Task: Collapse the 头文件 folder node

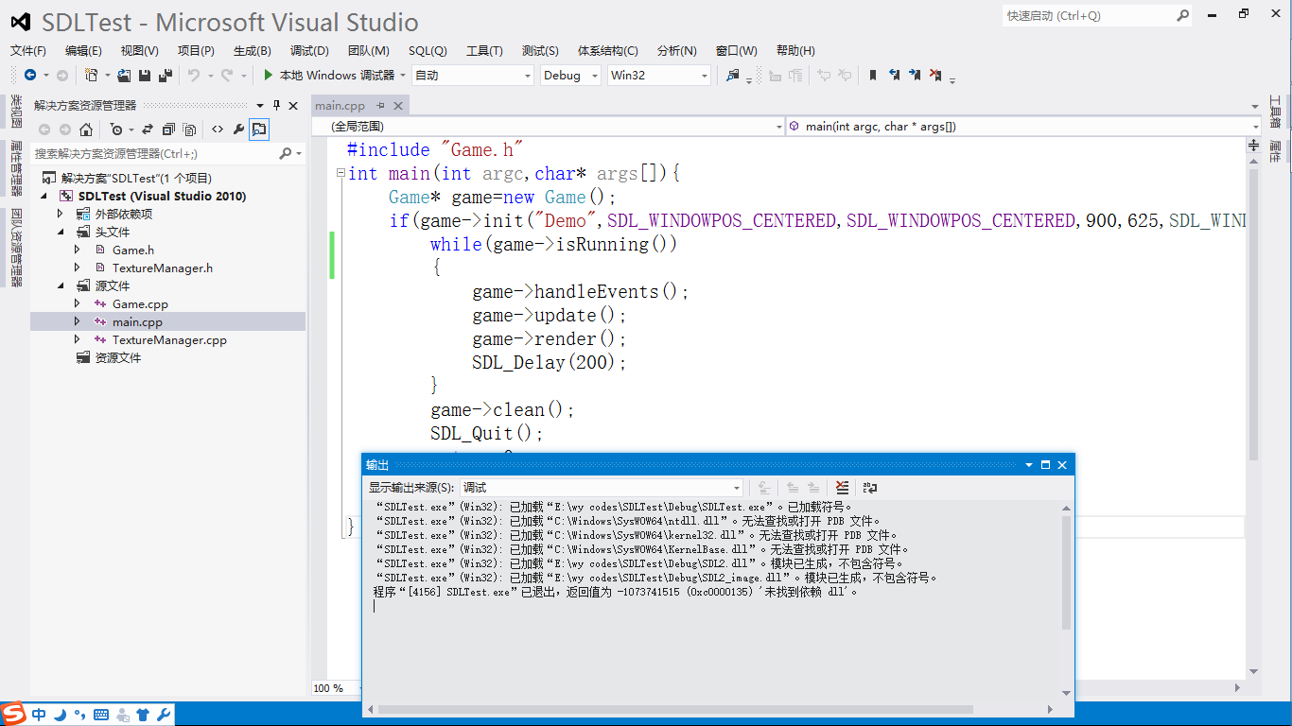Action: (x=61, y=232)
